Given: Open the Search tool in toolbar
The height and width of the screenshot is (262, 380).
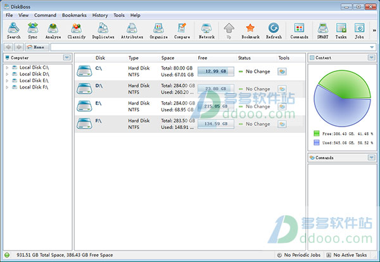Looking at the screenshot, I should pyautogui.click(x=13, y=31).
